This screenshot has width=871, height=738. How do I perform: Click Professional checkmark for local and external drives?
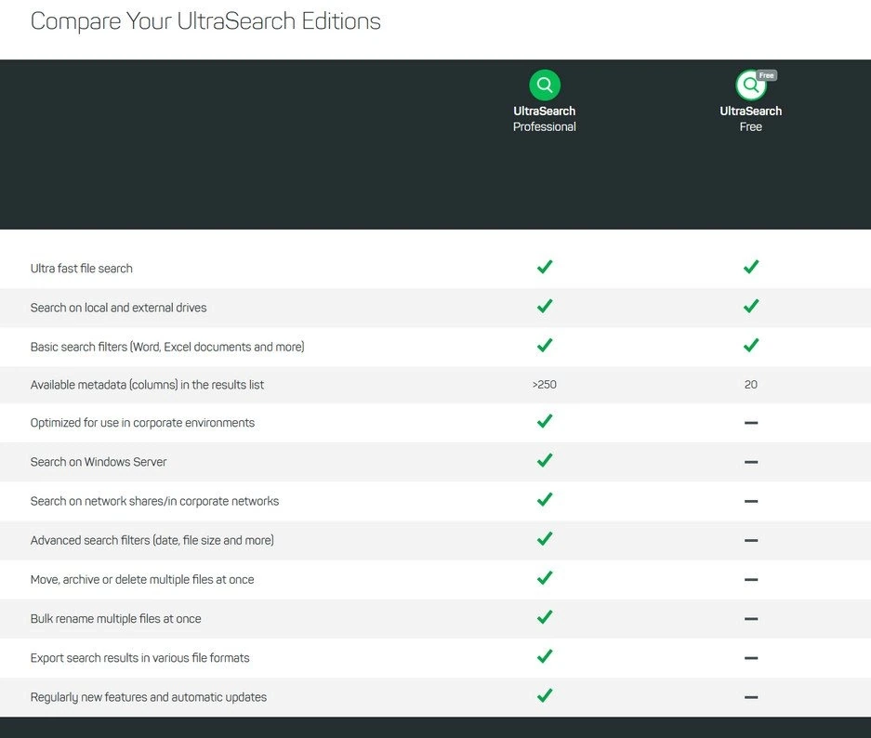(545, 306)
